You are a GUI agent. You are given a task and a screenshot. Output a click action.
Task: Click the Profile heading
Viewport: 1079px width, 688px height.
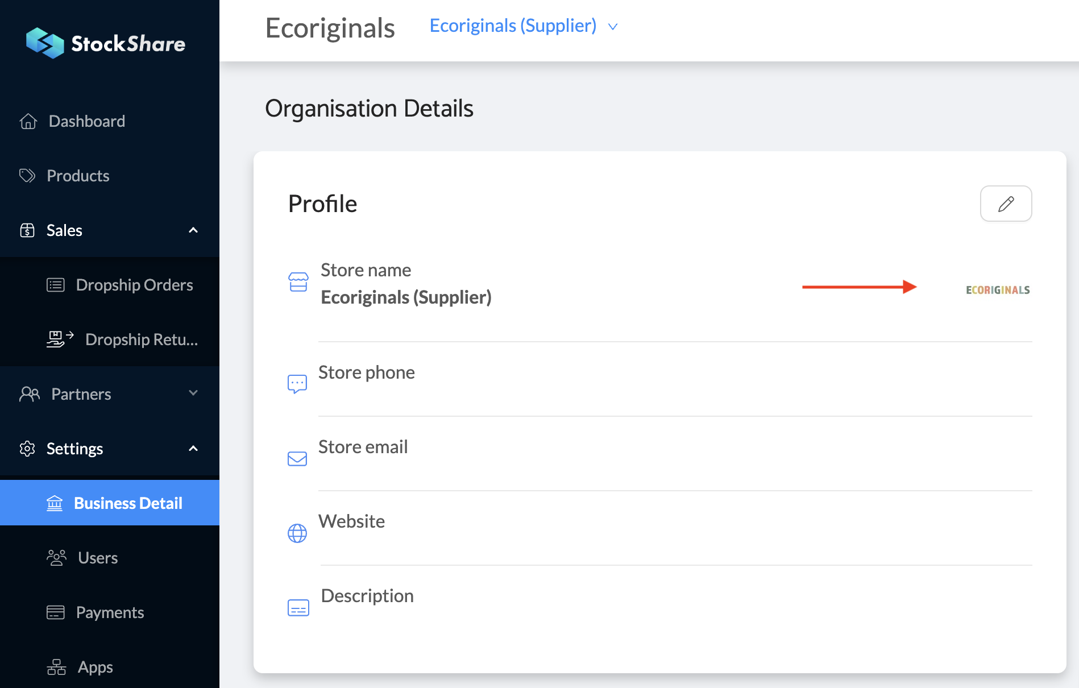tap(322, 204)
